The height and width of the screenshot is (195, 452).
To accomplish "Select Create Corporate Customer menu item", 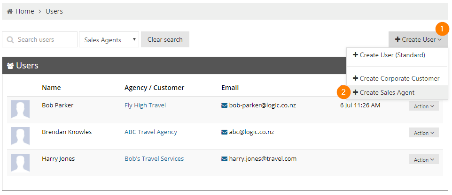I will click(397, 78).
